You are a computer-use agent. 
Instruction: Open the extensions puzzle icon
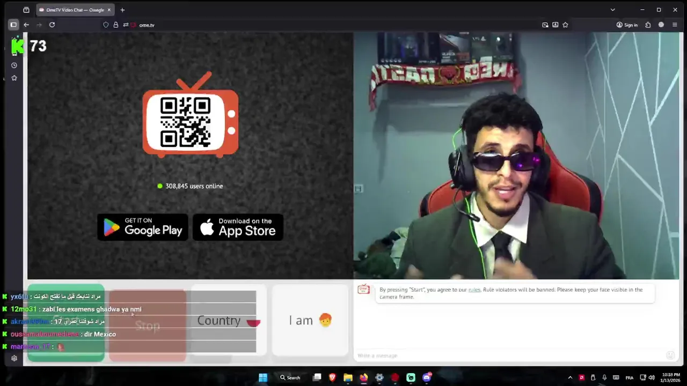(x=648, y=25)
